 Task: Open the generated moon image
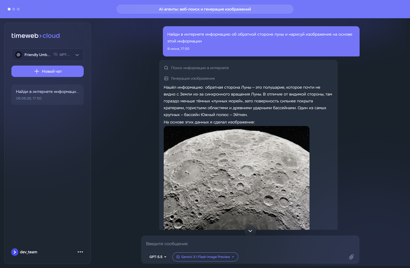click(x=237, y=178)
